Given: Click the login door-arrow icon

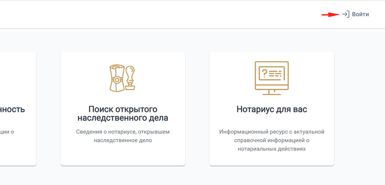Looking at the screenshot, I should [x=345, y=14].
